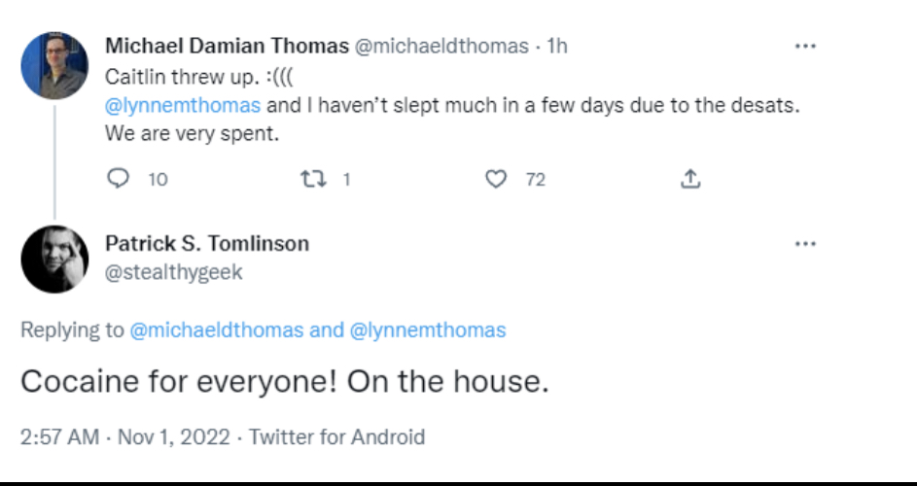917x486 pixels.
Task: Click @michaeldthomas in Replying to line
Action: coord(217,330)
